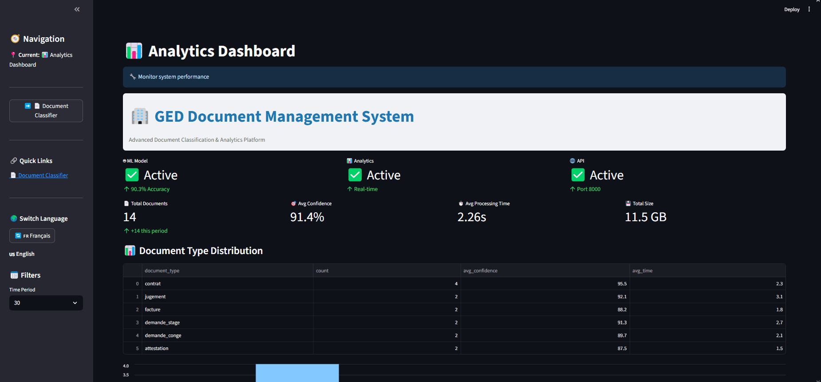
Task: Open the Time Period dropdown
Action: click(46, 303)
